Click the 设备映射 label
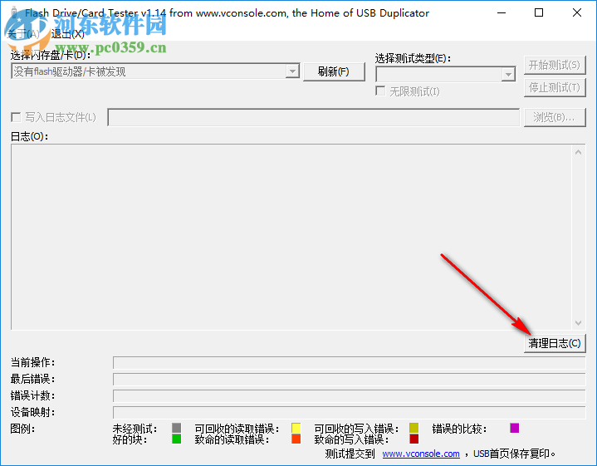 click(32, 412)
